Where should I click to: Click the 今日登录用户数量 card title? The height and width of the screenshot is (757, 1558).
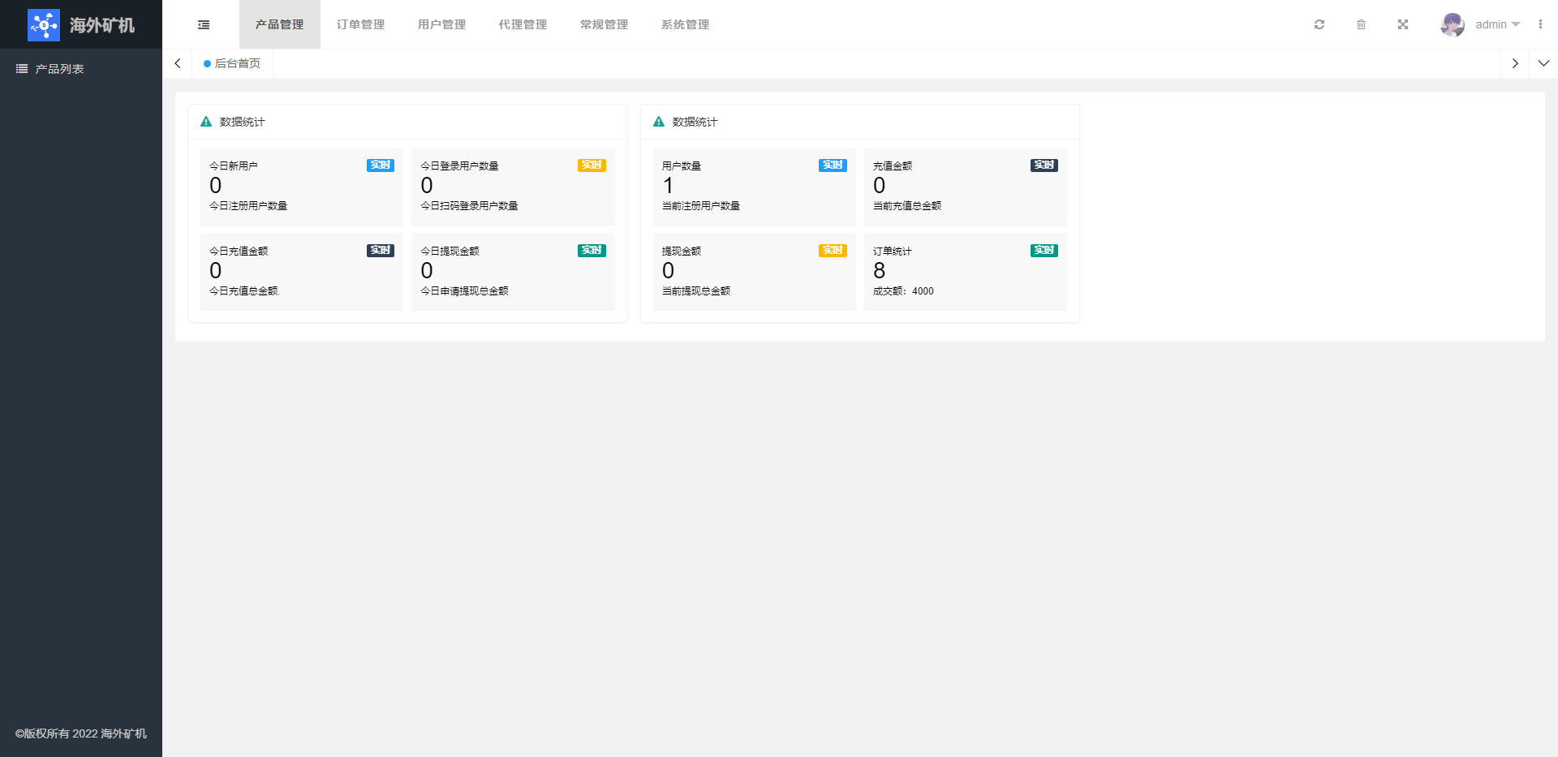pyautogui.click(x=459, y=166)
